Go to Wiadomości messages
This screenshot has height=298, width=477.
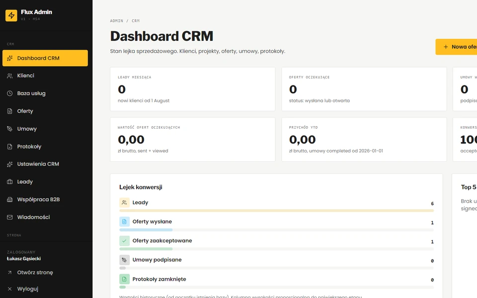(x=45, y=217)
